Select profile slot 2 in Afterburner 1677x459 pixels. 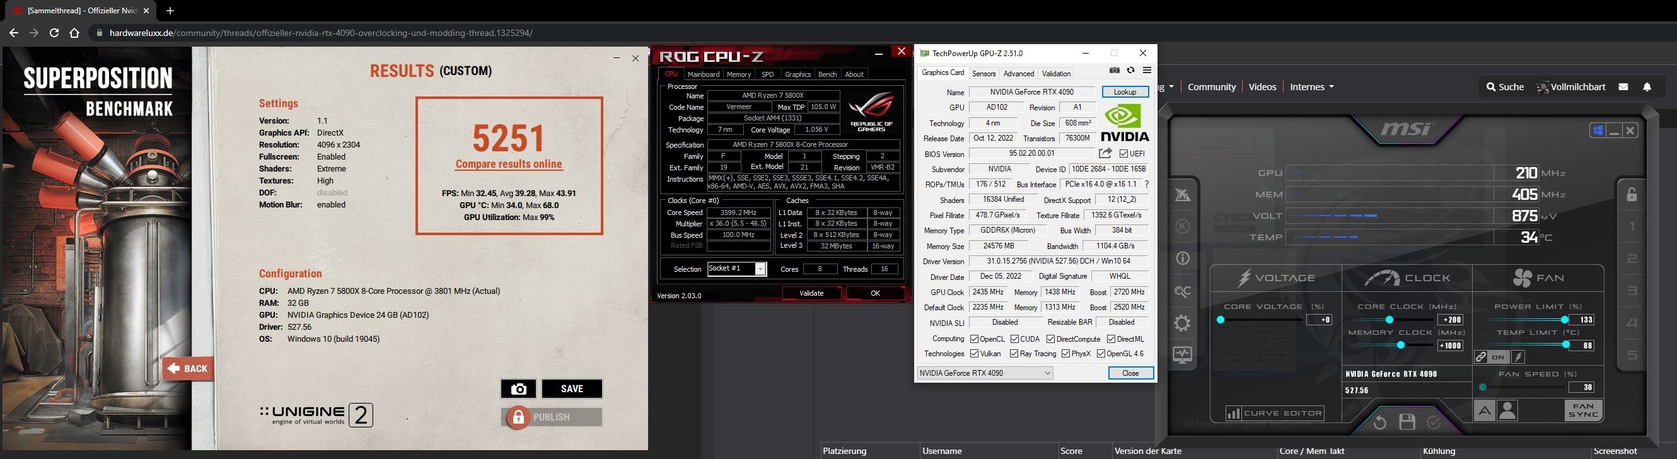pyautogui.click(x=1632, y=259)
